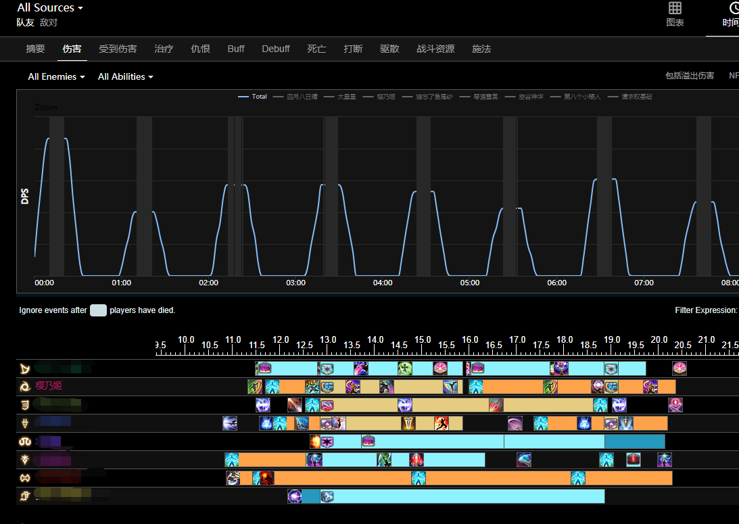Select the 敌对 view link

pos(49,22)
